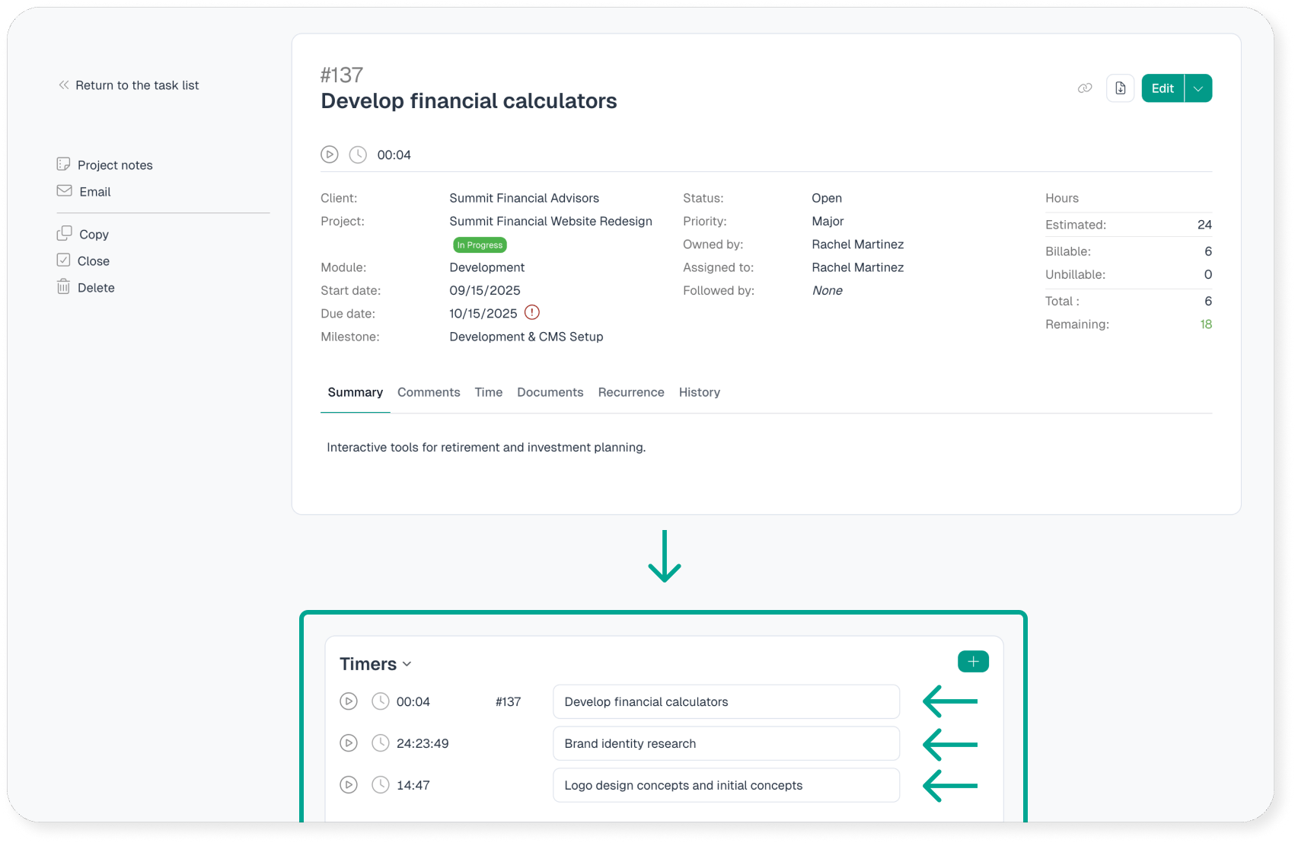Click the Edit button
The image size is (1295, 843).
(1162, 88)
